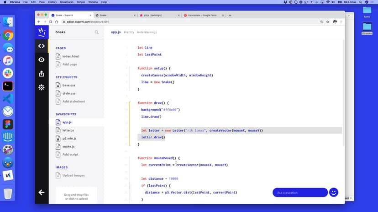378x212 pixels.
Task: Open Visual Studio Code from the Dock
Action: pyautogui.click(x=8, y=98)
